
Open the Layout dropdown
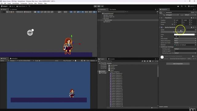(x=192, y=6)
